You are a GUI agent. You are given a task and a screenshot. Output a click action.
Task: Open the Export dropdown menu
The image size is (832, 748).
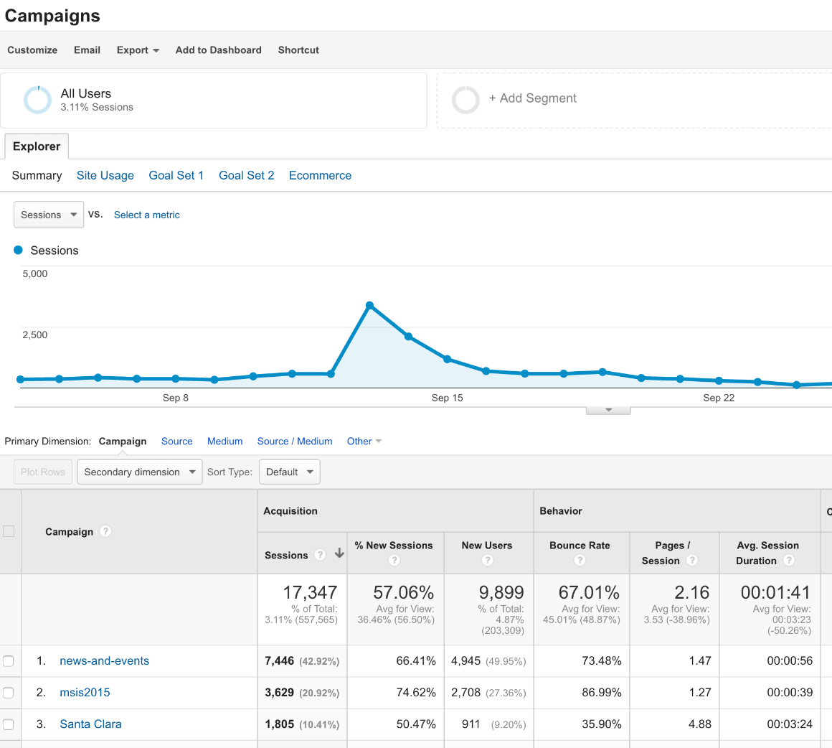138,50
